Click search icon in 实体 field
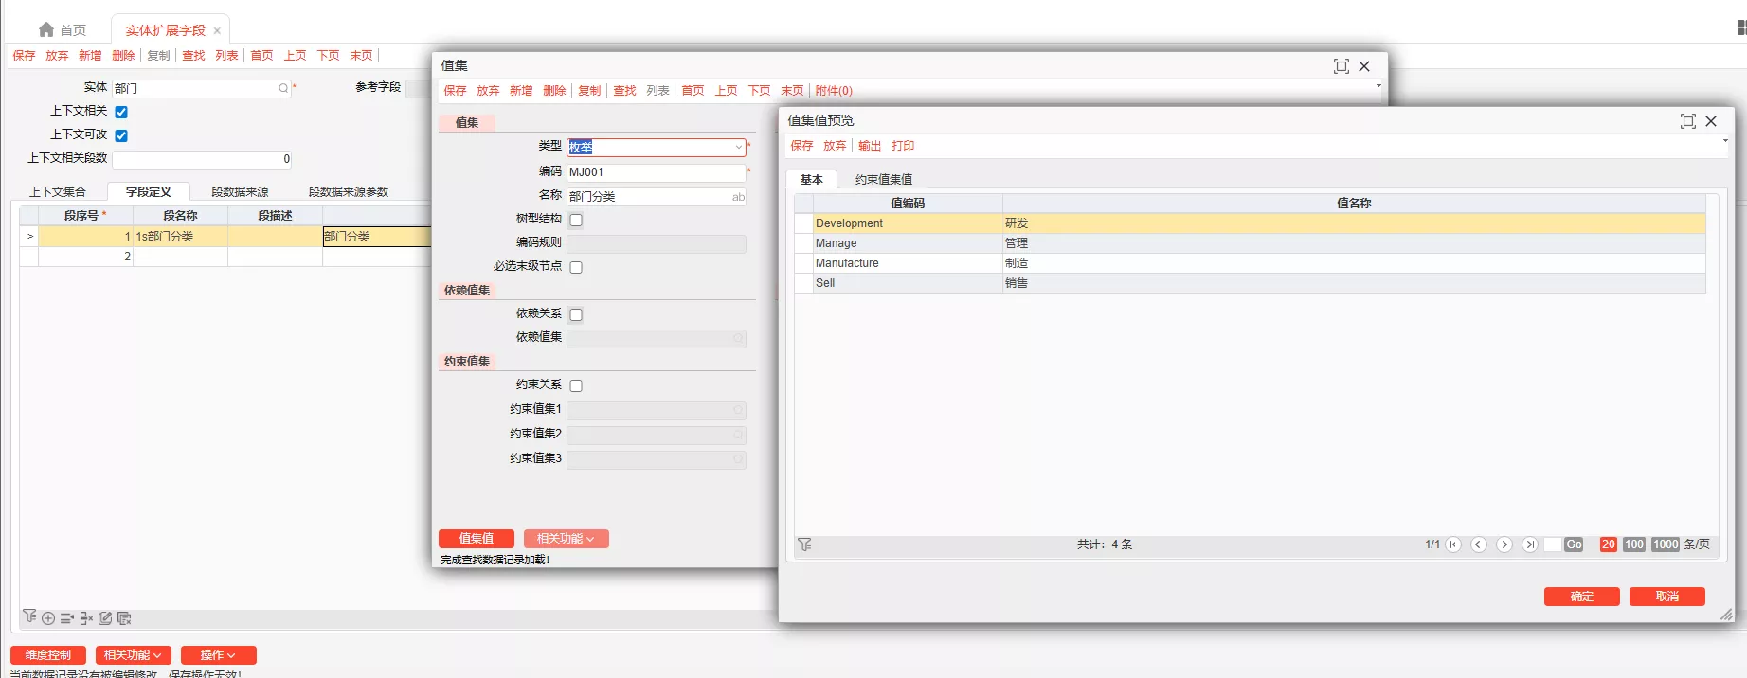This screenshot has height=678, width=1747. (282, 88)
